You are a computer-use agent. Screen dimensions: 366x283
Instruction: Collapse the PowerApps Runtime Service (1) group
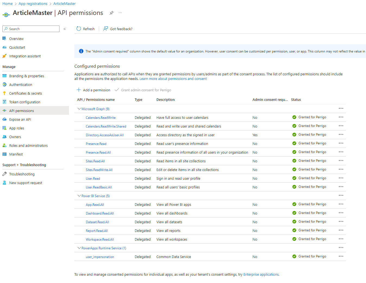[79, 248]
